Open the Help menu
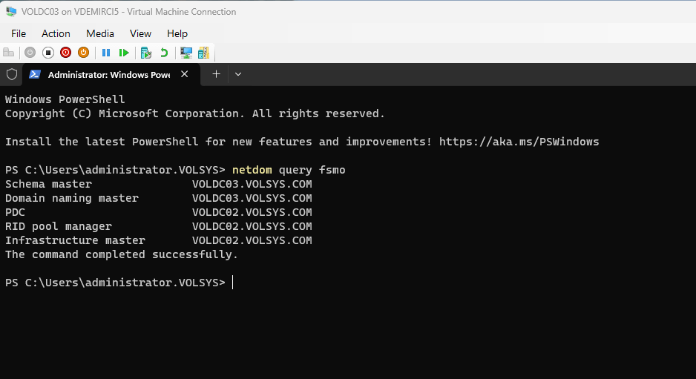The image size is (696, 379). [177, 33]
